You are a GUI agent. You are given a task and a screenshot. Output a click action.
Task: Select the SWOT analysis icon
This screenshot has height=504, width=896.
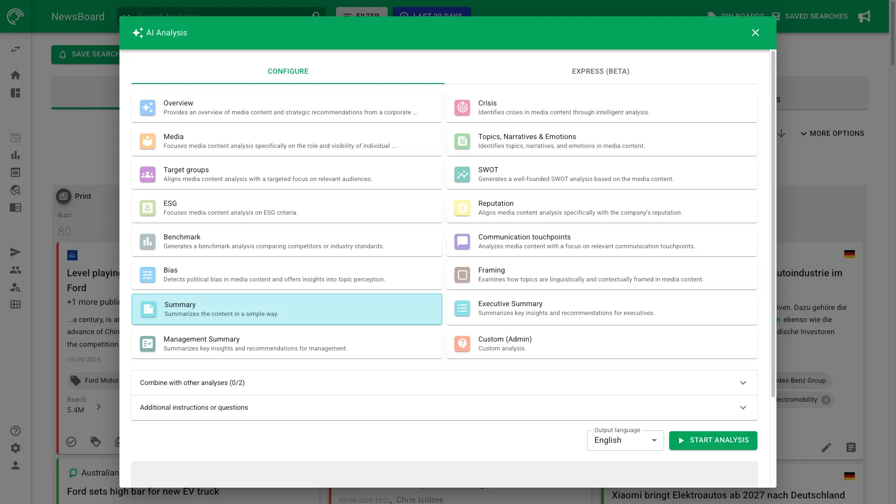[x=462, y=175]
